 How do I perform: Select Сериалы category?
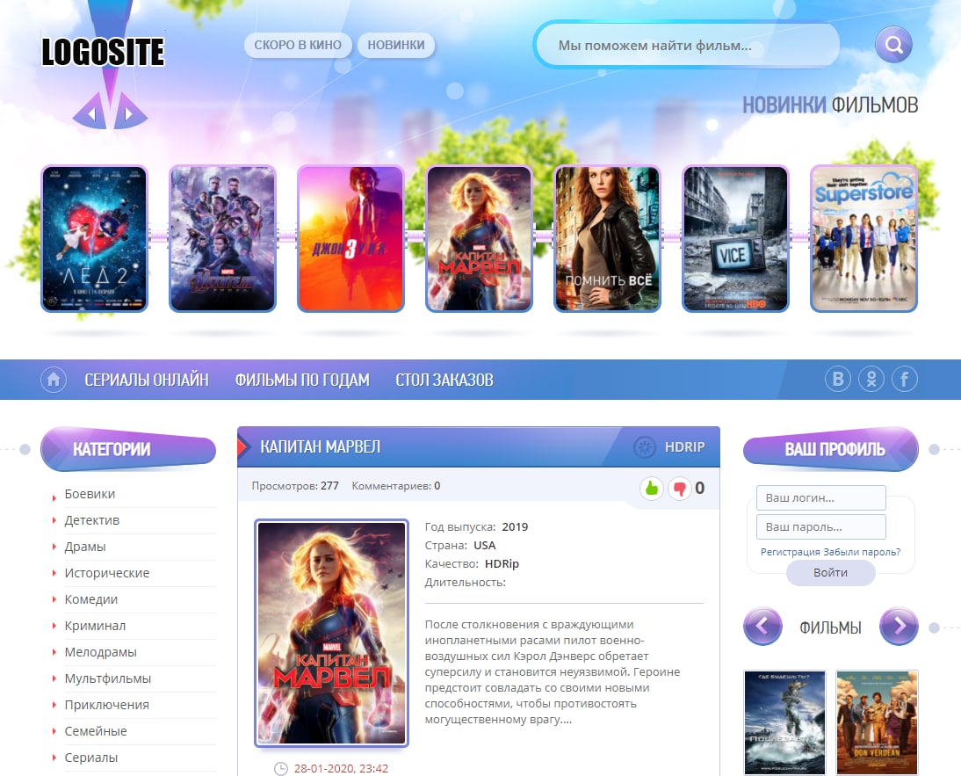coord(90,758)
